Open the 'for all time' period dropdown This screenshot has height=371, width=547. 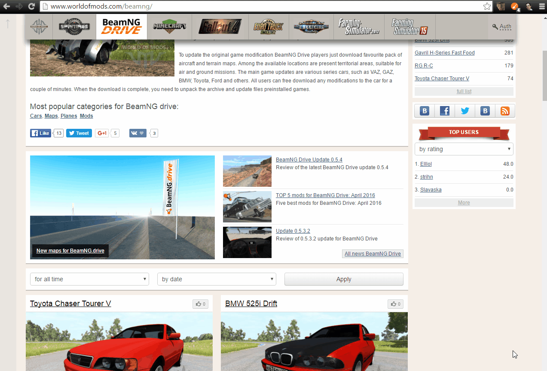[x=89, y=279]
